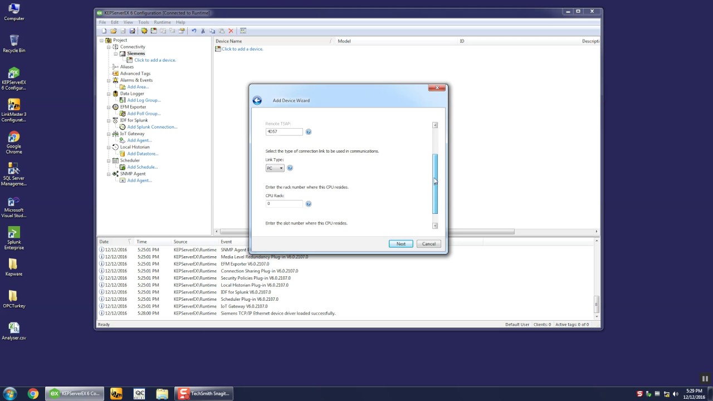The height and width of the screenshot is (401, 713).
Task: Collapse the Alarms & Events branch
Action: coord(109,80)
